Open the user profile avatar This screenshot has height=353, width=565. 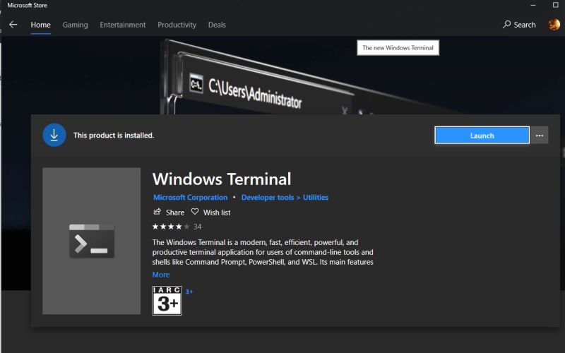[554, 25]
